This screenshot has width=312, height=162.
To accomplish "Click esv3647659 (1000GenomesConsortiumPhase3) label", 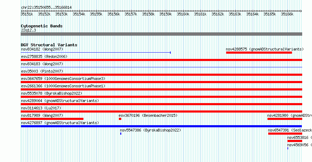I will pyautogui.click(x=63, y=79).
